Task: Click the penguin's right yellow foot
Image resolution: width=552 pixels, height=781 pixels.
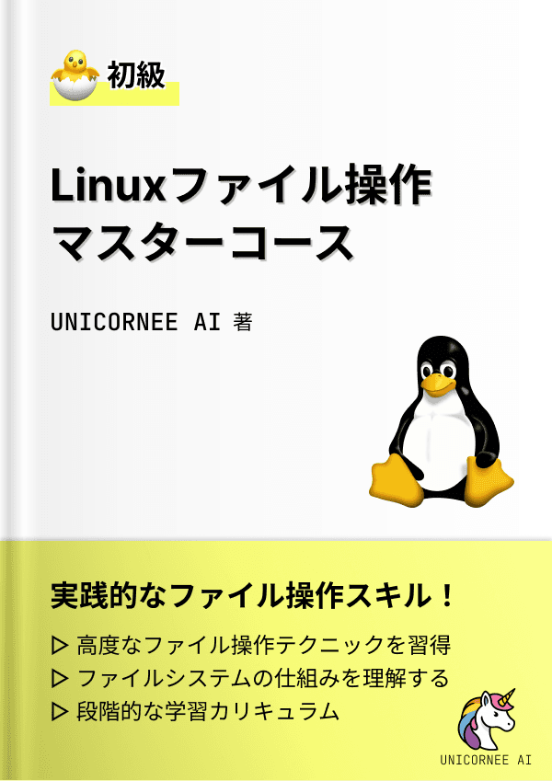Action: click(x=489, y=481)
